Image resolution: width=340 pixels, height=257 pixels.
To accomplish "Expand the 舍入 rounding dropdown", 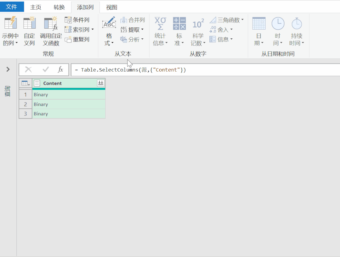I will click(231, 29).
